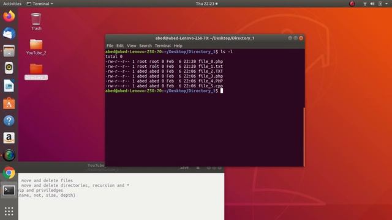Image resolution: width=392 pixels, height=220 pixels.
Task: Open the network indicator in top bar
Action: coord(365,4)
